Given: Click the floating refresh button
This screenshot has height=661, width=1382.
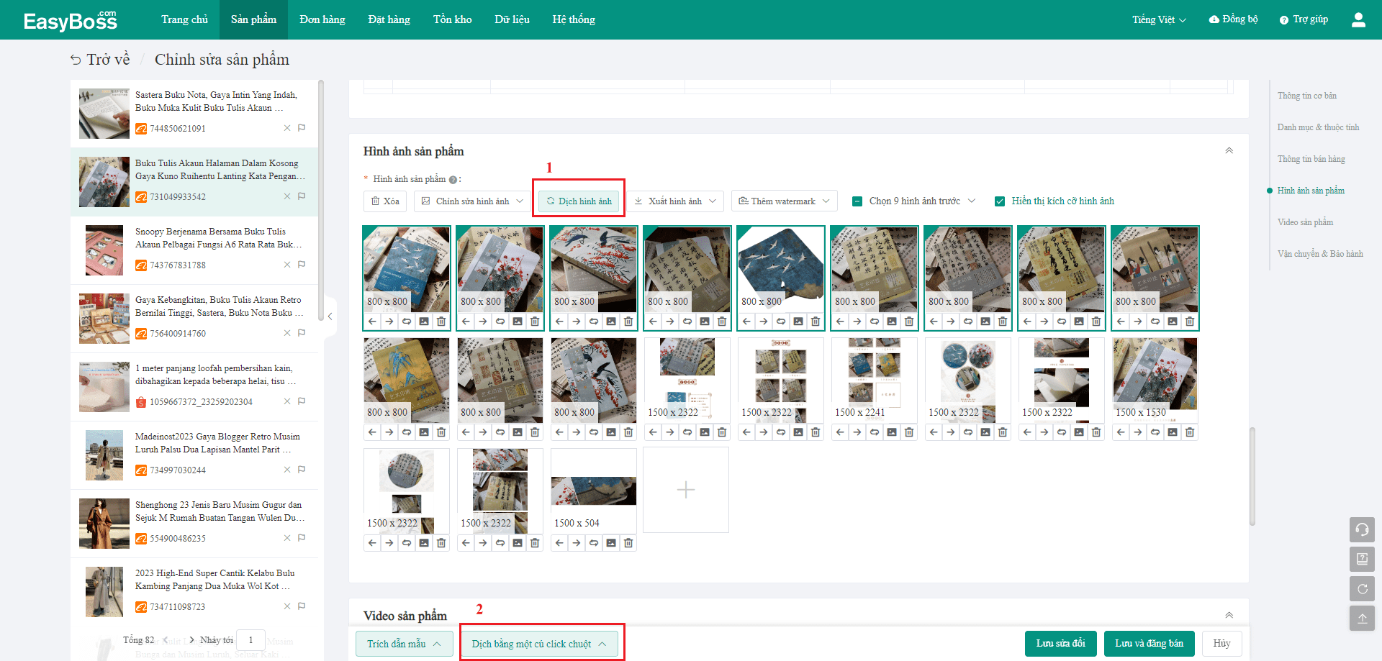Looking at the screenshot, I should pos(1362,589).
